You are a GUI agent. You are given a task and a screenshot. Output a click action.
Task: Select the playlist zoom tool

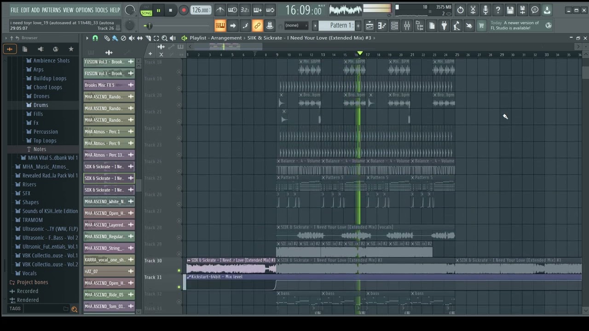[x=165, y=38]
